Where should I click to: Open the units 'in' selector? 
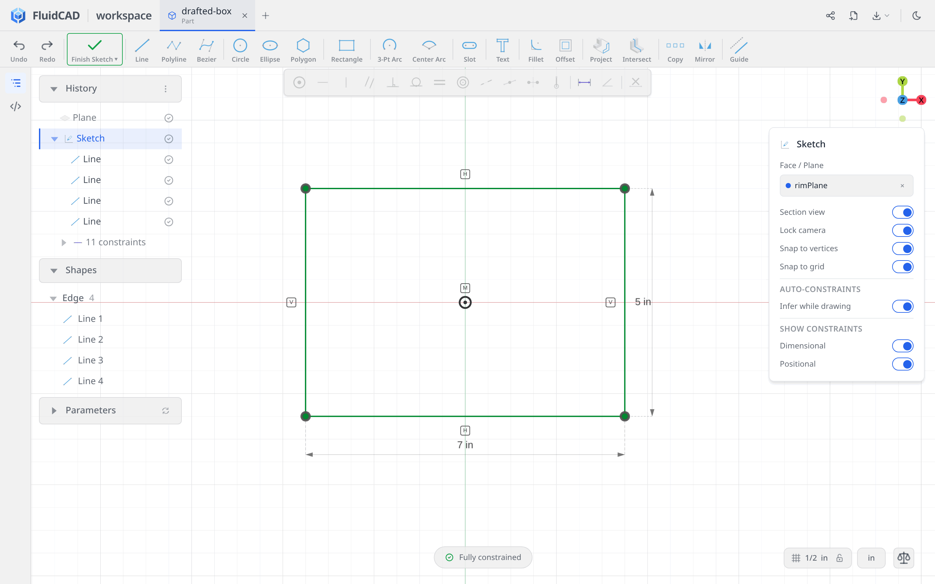click(871, 558)
